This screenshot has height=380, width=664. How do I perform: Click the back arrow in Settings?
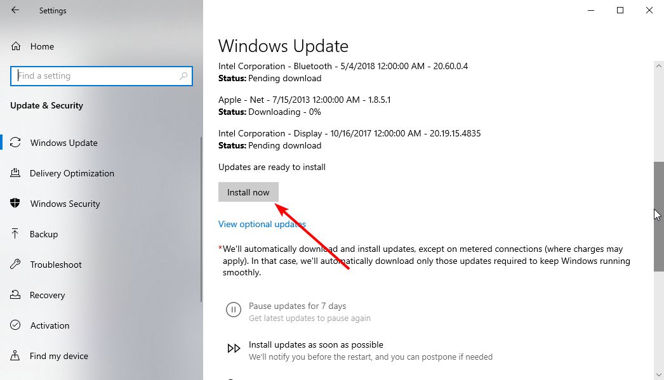15,10
